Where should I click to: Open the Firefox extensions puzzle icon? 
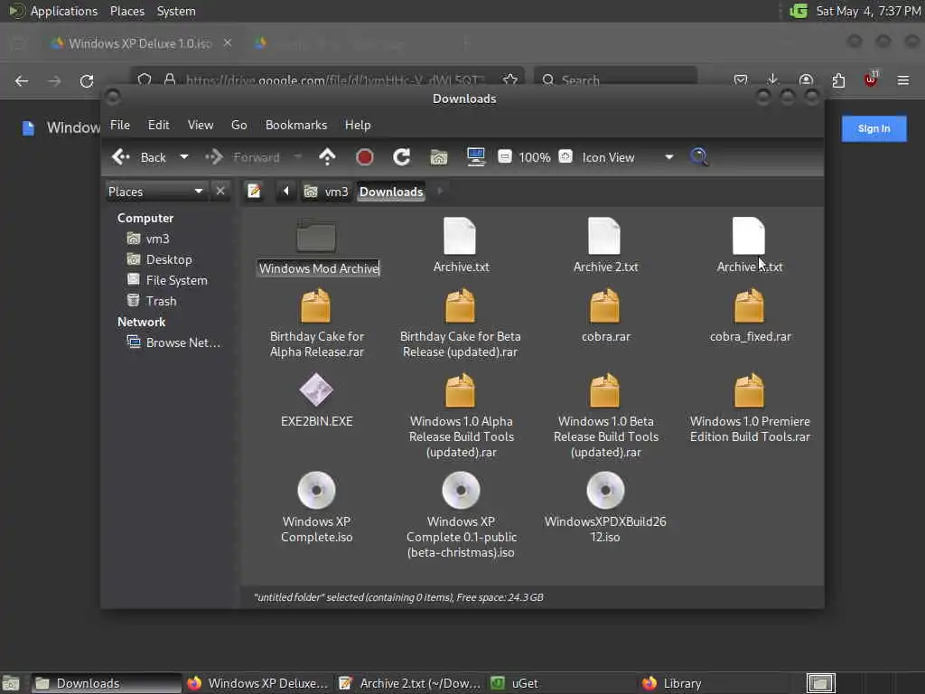coord(838,80)
